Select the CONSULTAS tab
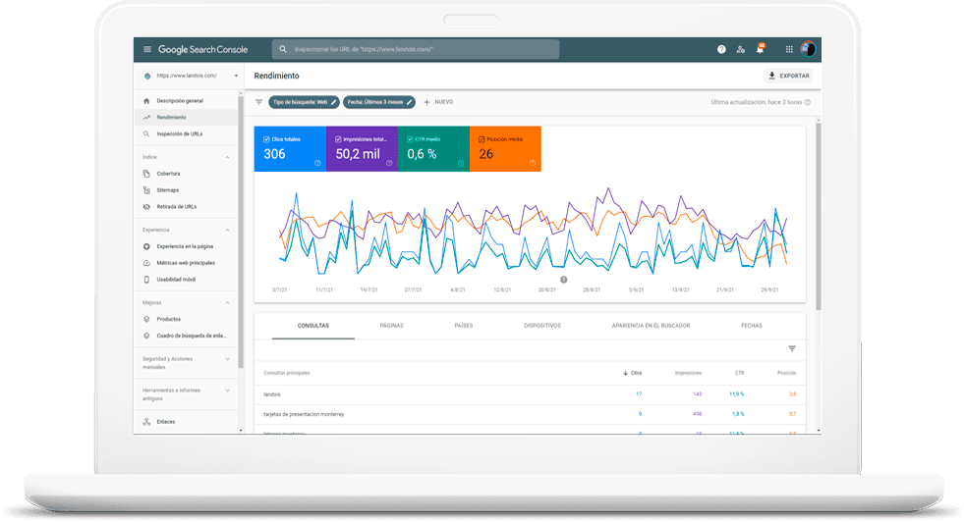Image resolution: width=964 pixels, height=522 pixels. (312, 326)
